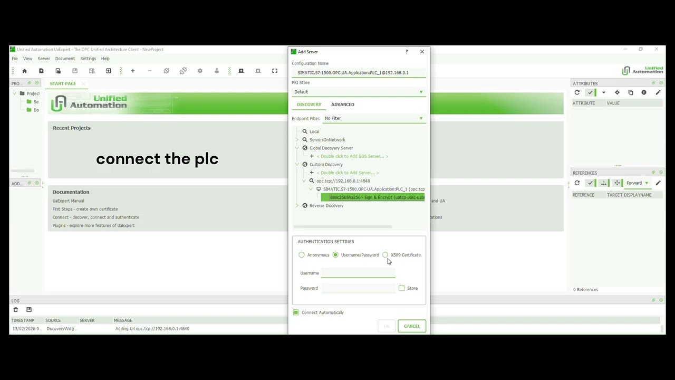Click target crosshair icon in Attributes panel
The image size is (675, 380).
(617, 92)
